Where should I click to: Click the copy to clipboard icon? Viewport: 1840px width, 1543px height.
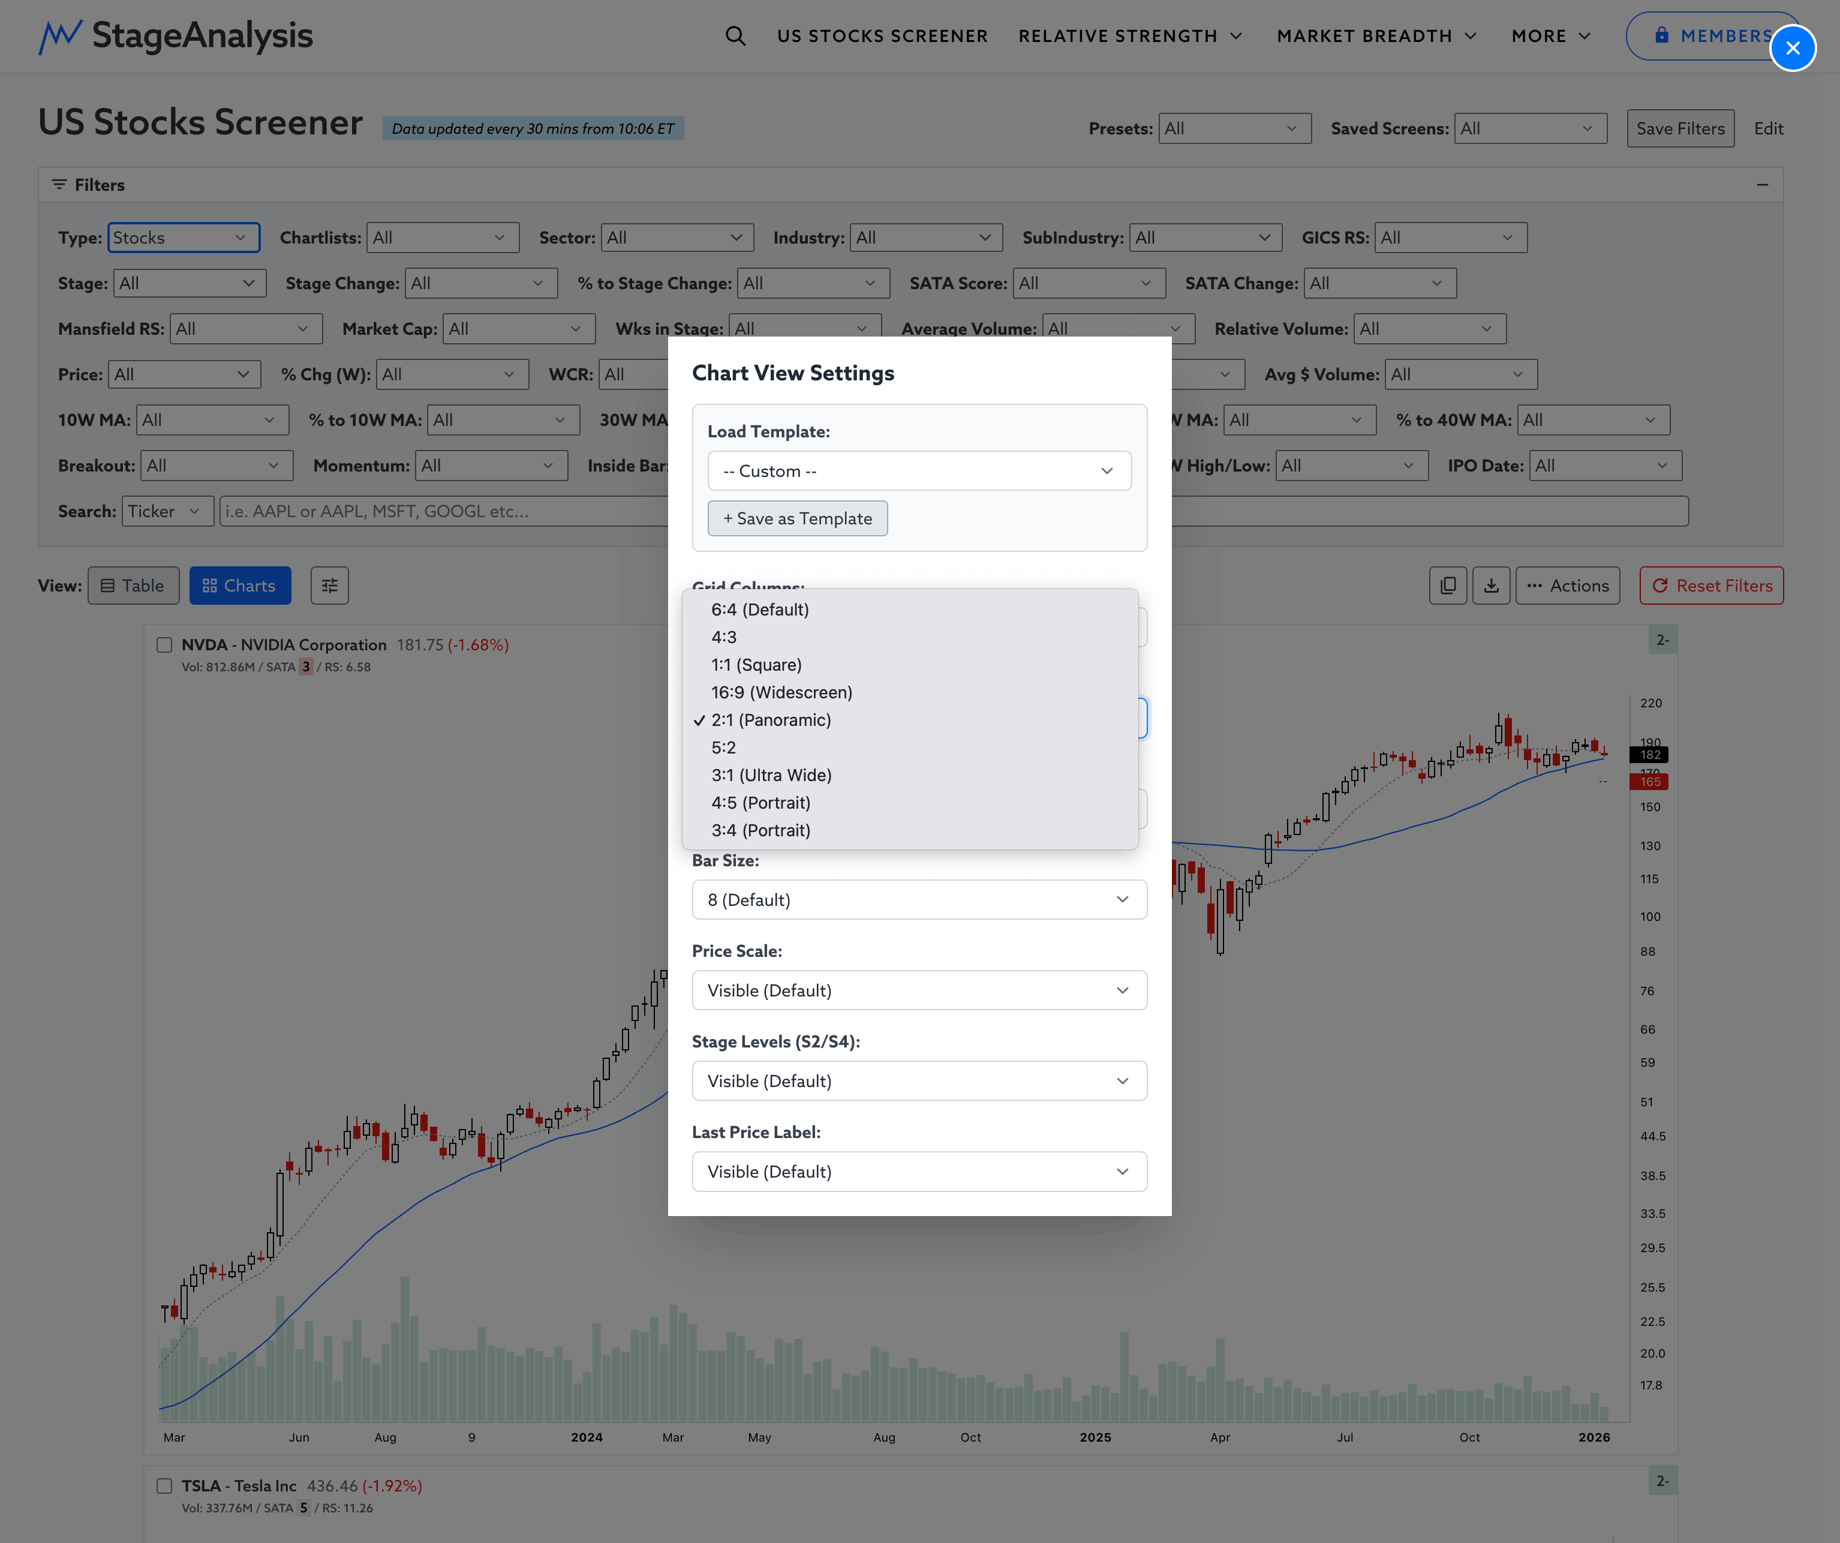pos(1447,586)
